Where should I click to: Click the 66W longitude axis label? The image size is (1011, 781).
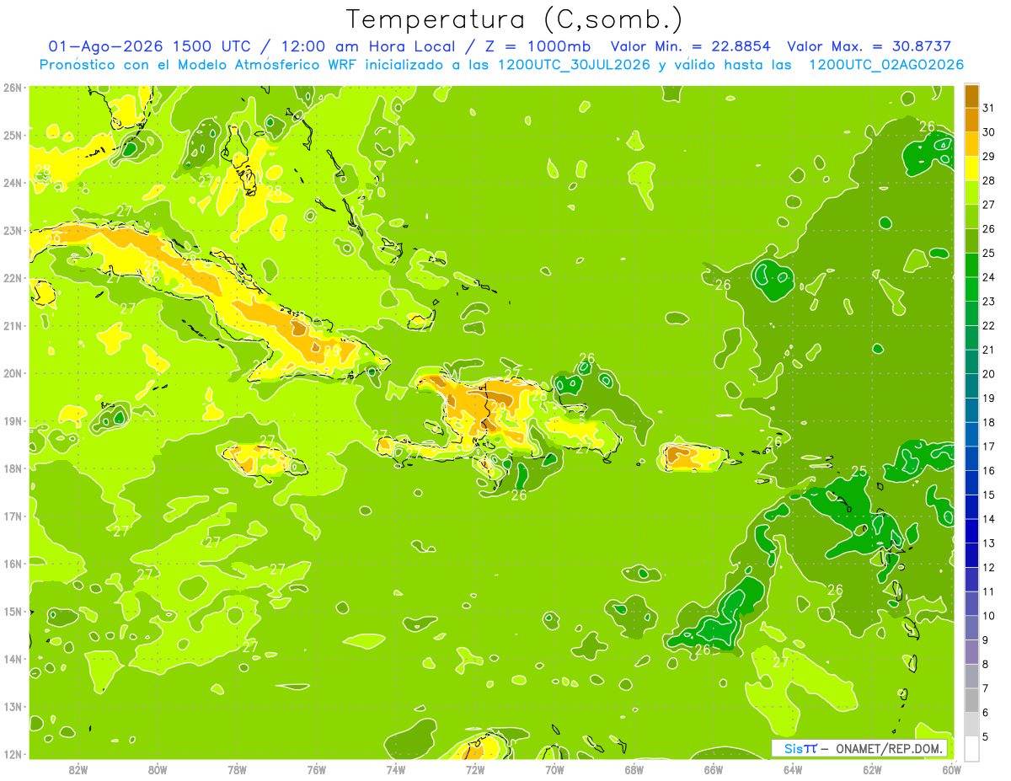714,769
